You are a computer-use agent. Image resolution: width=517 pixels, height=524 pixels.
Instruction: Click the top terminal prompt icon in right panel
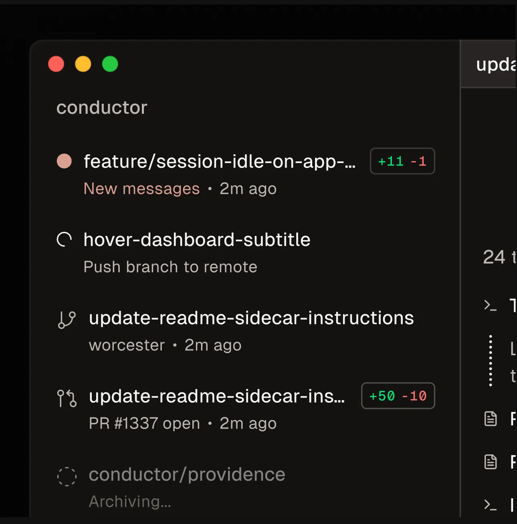tap(490, 306)
